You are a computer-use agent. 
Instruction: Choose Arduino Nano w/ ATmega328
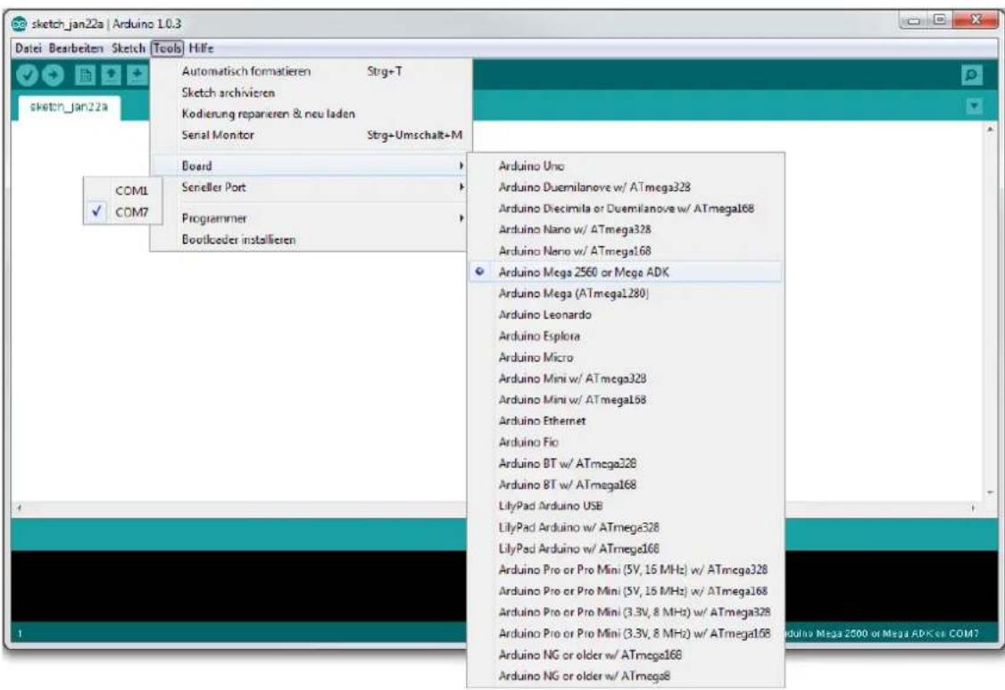coord(626,229)
